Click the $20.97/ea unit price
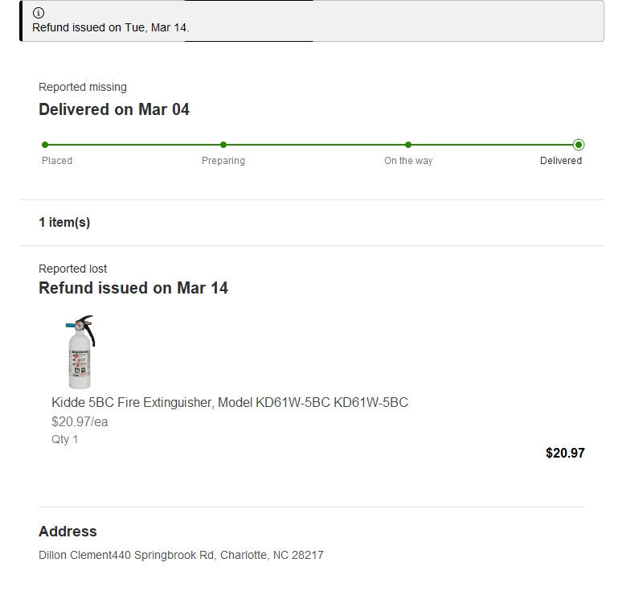Screen dimensions: 643x616 point(80,421)
